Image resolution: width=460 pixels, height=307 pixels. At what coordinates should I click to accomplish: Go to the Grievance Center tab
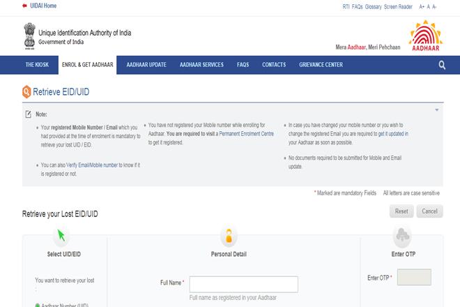(321, 65)
